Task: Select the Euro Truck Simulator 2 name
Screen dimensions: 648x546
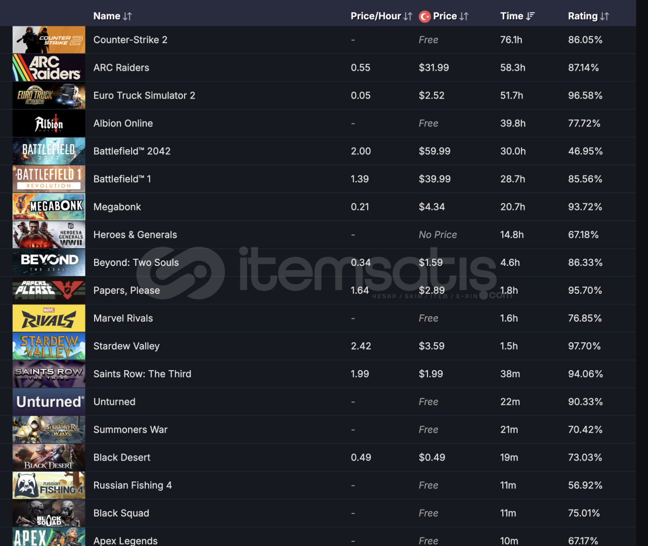Action: 144,96
